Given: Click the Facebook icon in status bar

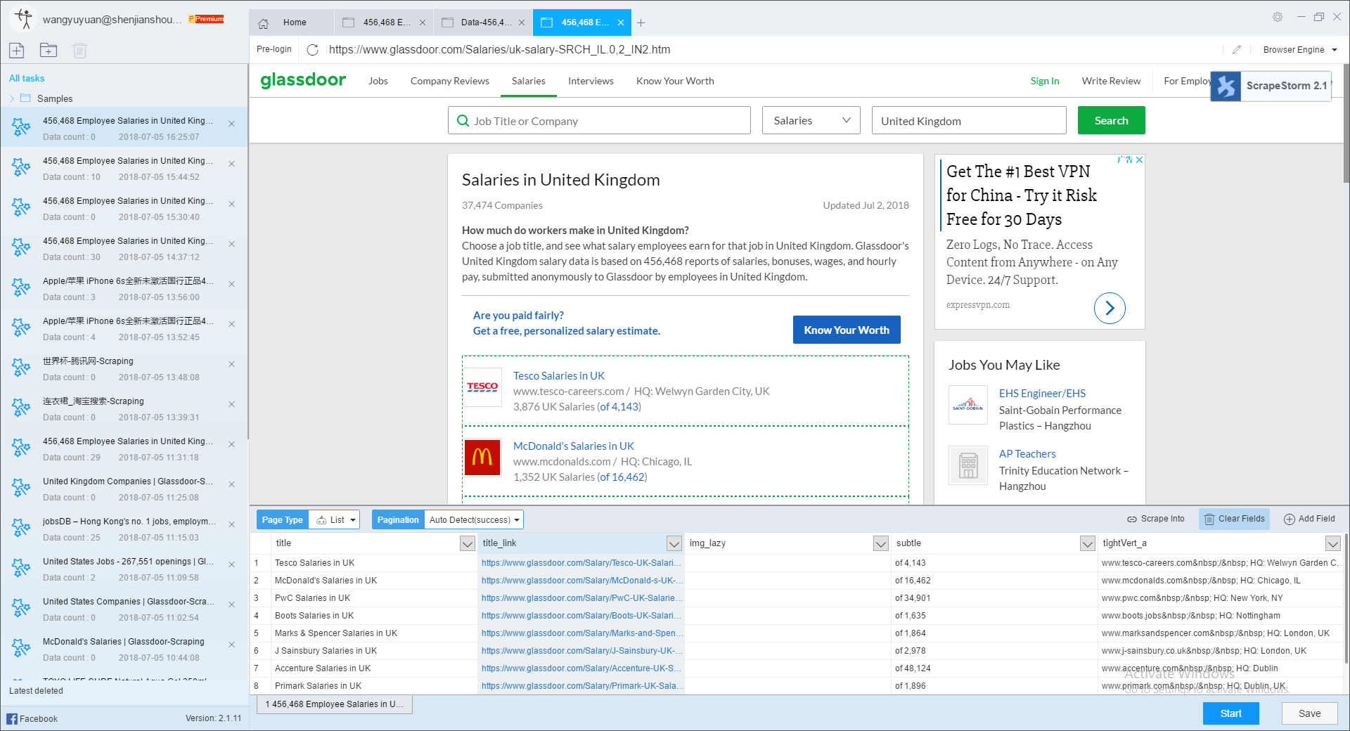Looking at the screenshot, I should coord(12,718).
